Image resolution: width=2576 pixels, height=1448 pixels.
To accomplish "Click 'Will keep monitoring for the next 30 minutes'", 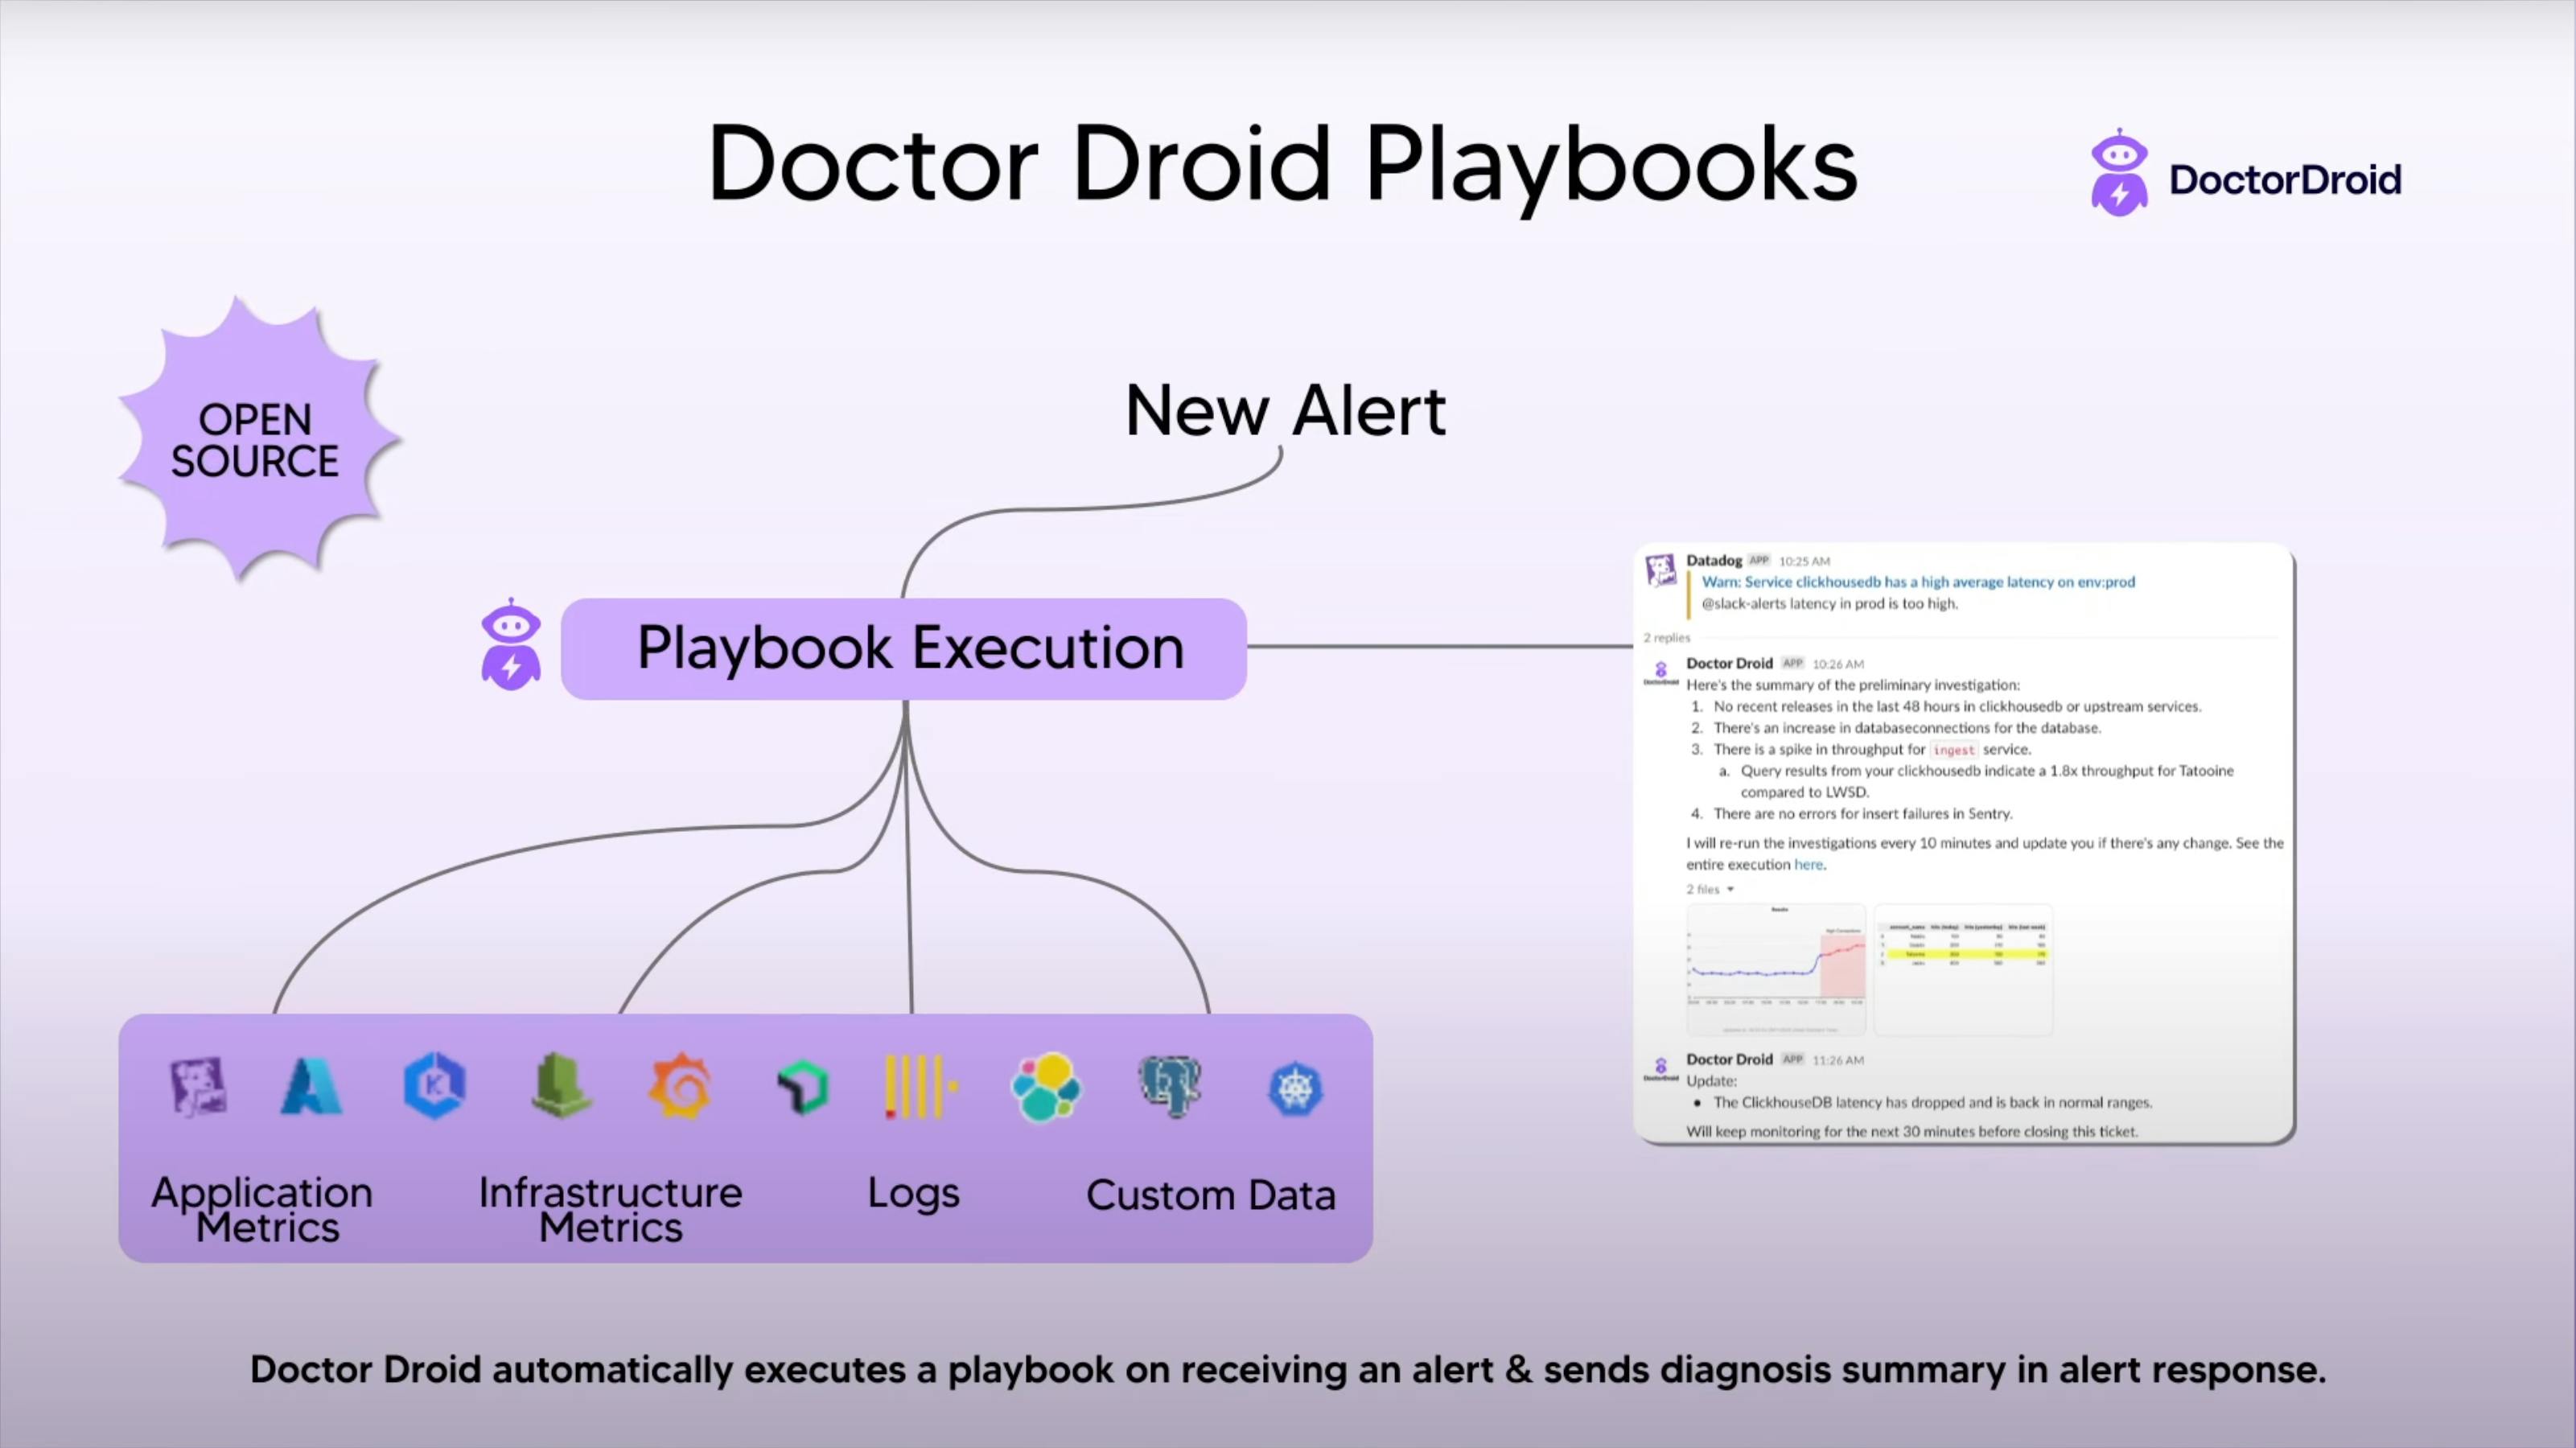I will [1912, 1132].
